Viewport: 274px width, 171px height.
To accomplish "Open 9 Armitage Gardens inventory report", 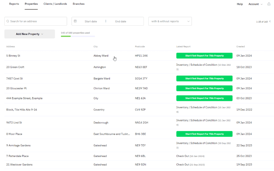I will [203, 145].
